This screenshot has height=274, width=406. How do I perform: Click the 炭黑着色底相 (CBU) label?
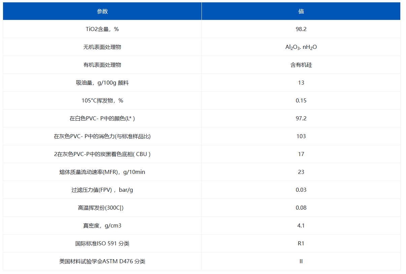tap(102, 154)
